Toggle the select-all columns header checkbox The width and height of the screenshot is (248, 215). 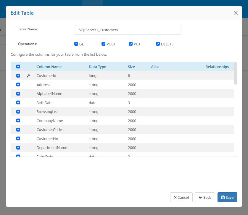18,67
